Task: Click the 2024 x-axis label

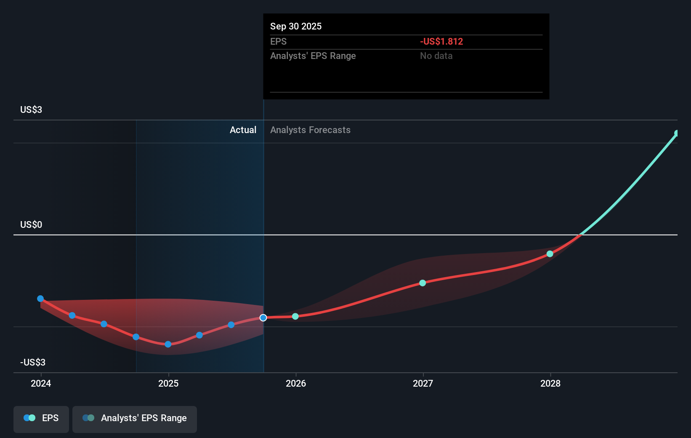Action: point(41,383)
